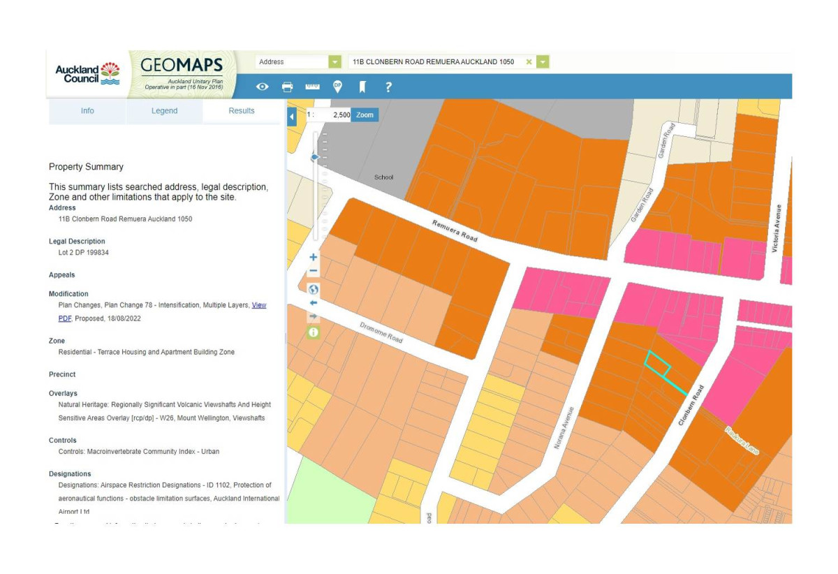Click the Legal Description heading
Viewport: 838px width, 574px height.
pyautogui.click(x=77, y=242)
